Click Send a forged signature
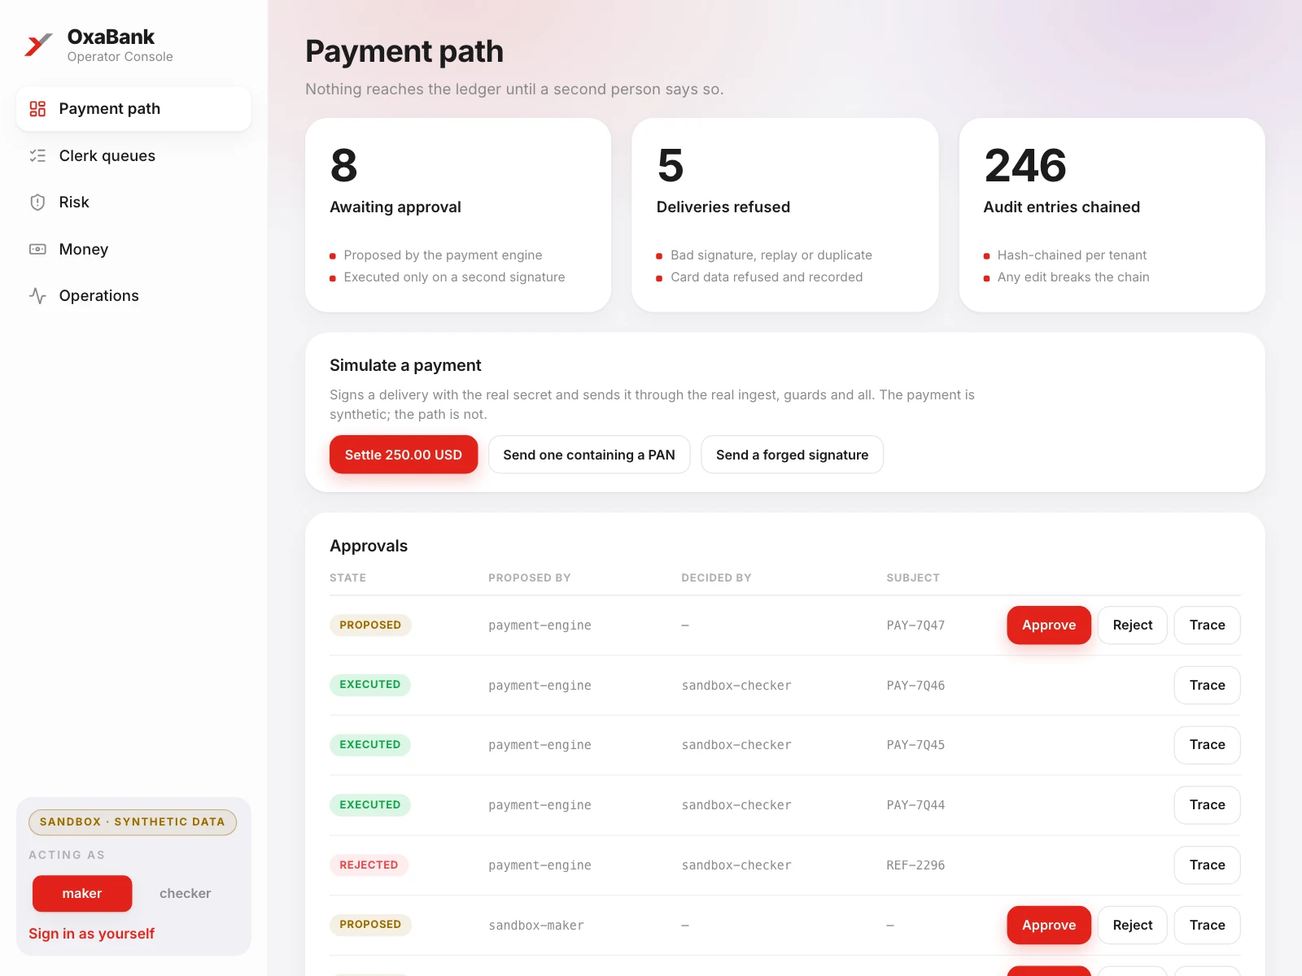 (792, 455)
